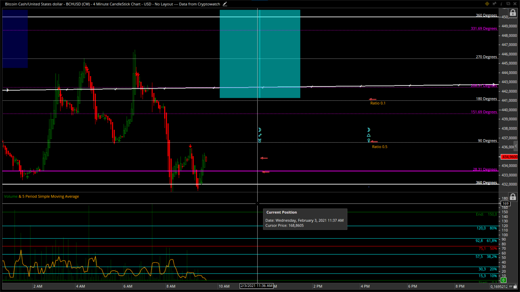520x292 pixels.
Task: Open chart info with the i icon
Action: pos(501,4)
